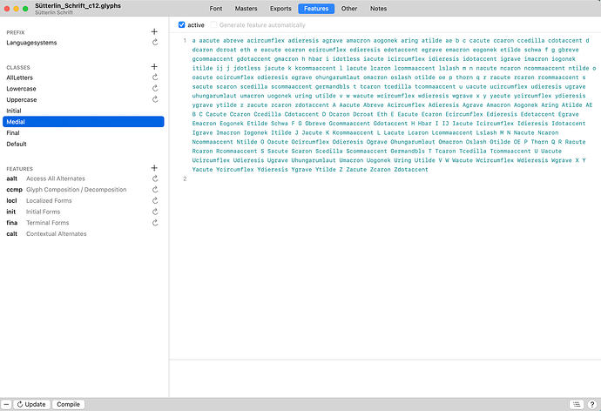Viewport: 601px width, 411px height.
Task: Select the AllLetters class
Action: [x=82, y=77]
